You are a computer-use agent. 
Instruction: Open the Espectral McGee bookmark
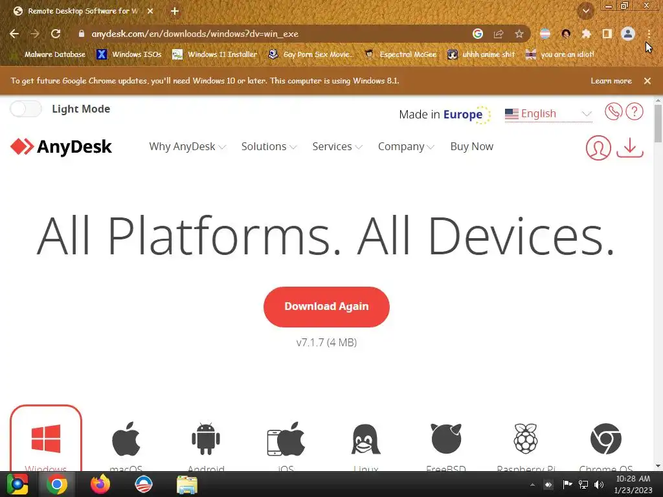click(401, 54)
